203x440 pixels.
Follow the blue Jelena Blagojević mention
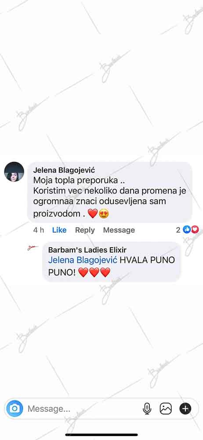click(83, 260)
